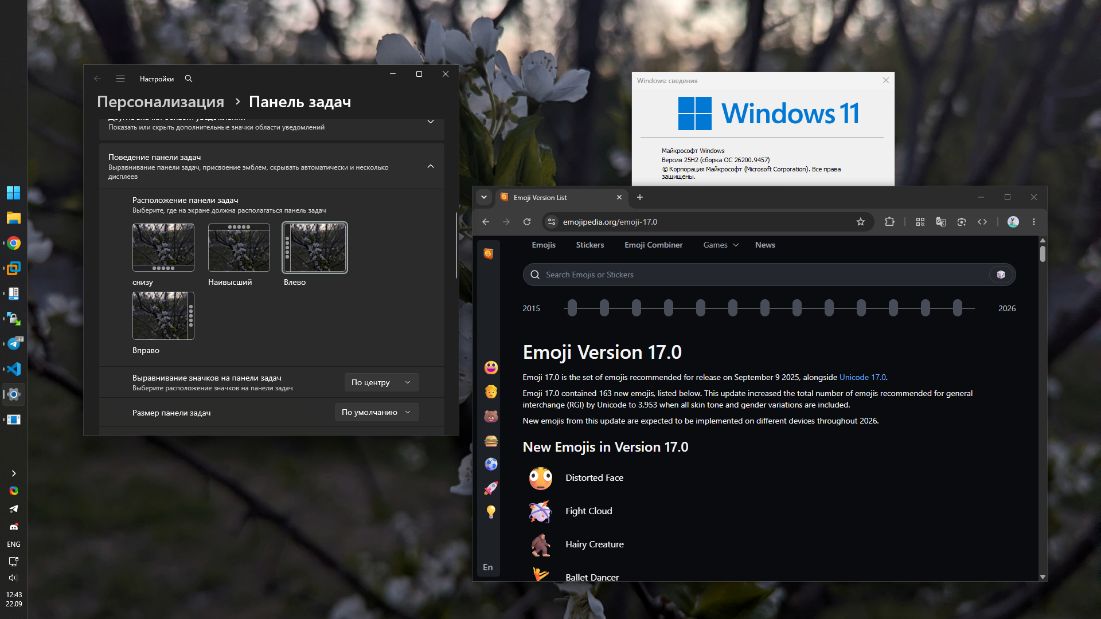The width and height of the screenshot is (1101, 619).
Task: Open the Emoji Combiner nav item
Action: pos(654,245)
